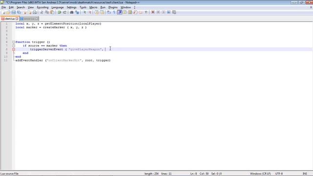Save the current file via toolbar

tap(13, 12)
